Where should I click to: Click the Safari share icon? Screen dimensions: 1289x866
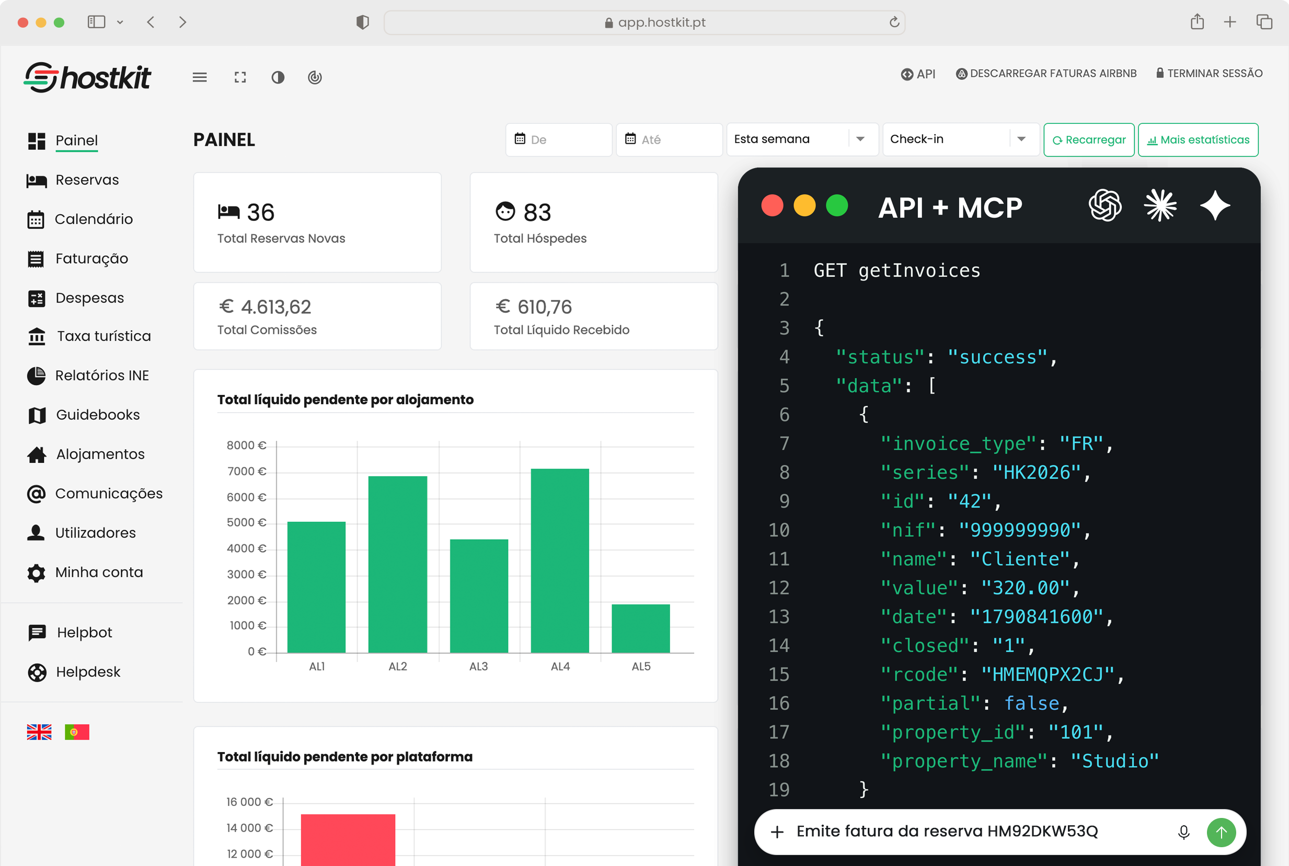(1197, 21)
